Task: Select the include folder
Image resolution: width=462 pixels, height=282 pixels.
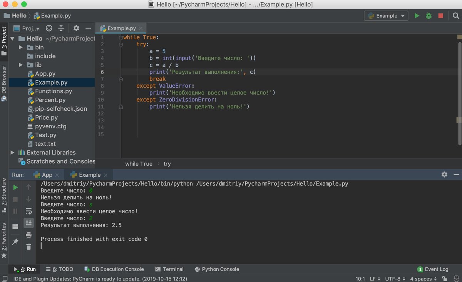Action: tap(45, 56)
